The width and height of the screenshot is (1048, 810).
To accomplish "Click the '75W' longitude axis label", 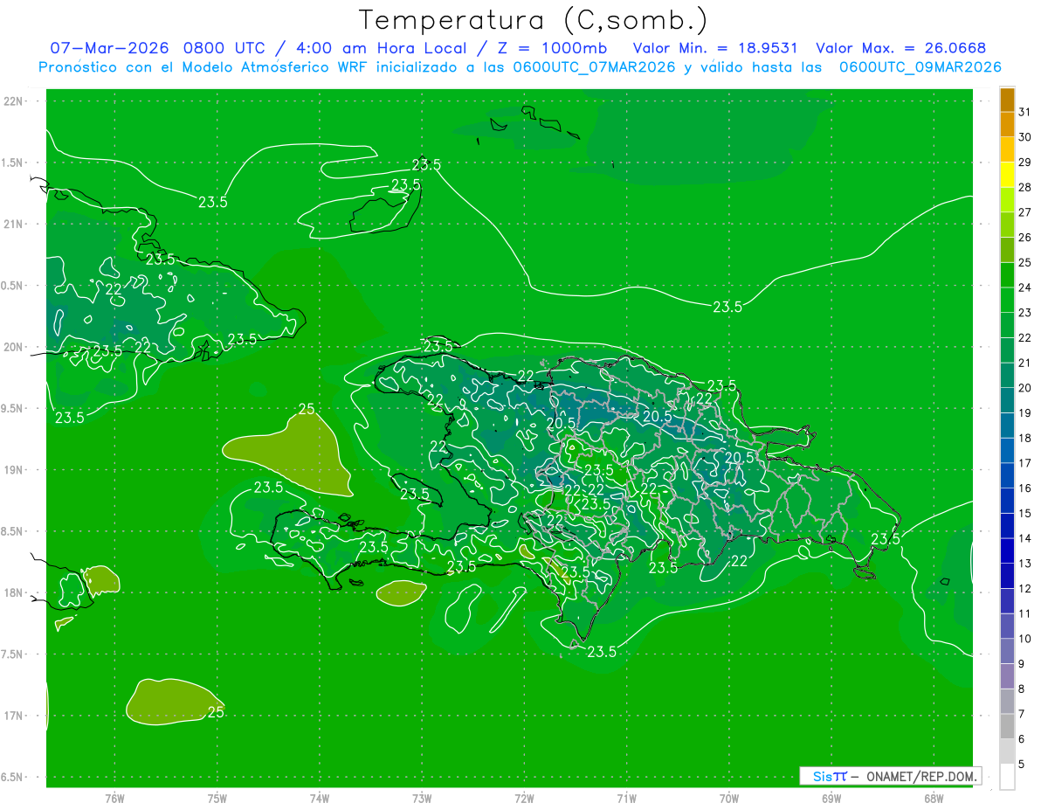I will click(217, 798).
